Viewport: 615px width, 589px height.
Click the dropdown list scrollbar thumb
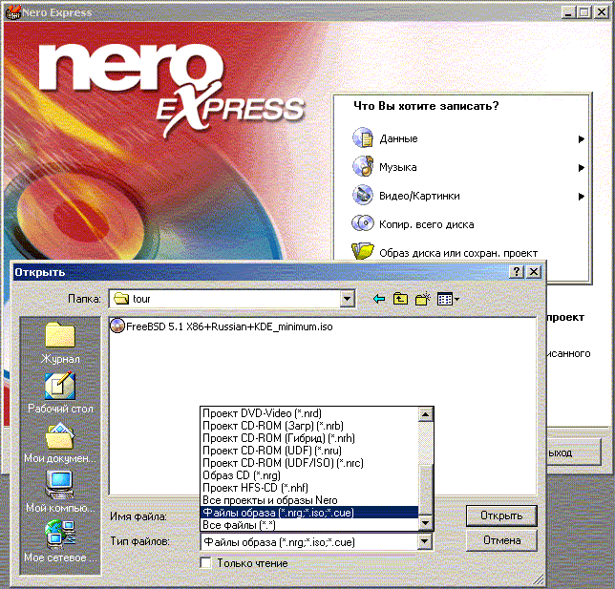[x=426, y=490]
